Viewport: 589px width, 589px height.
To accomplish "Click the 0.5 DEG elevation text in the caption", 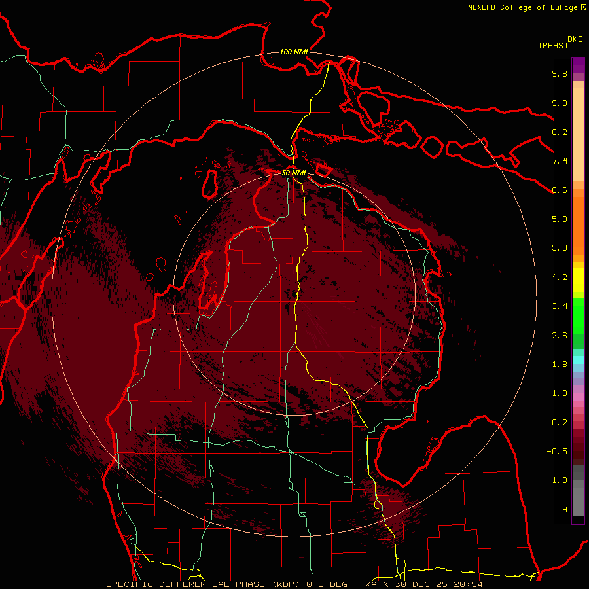I will click(328, 584).
